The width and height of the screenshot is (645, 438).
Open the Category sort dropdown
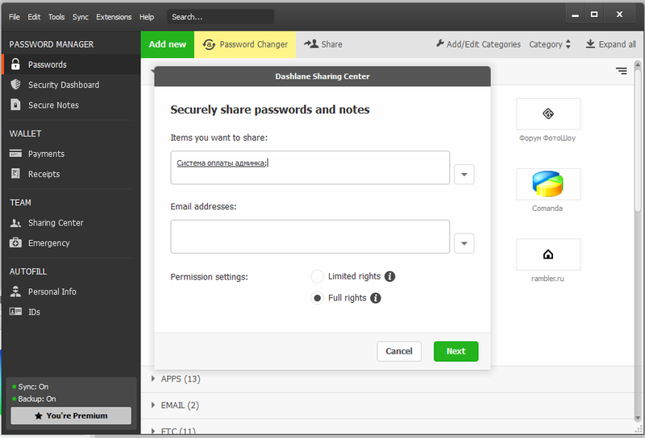pos(550,44)
